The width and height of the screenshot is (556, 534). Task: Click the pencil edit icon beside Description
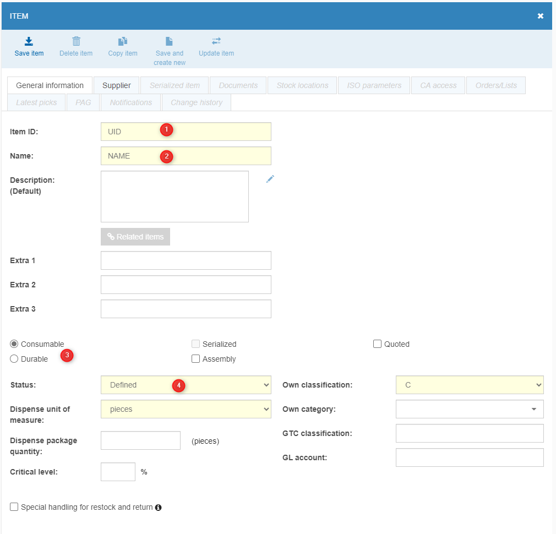(x=270, y=179)
